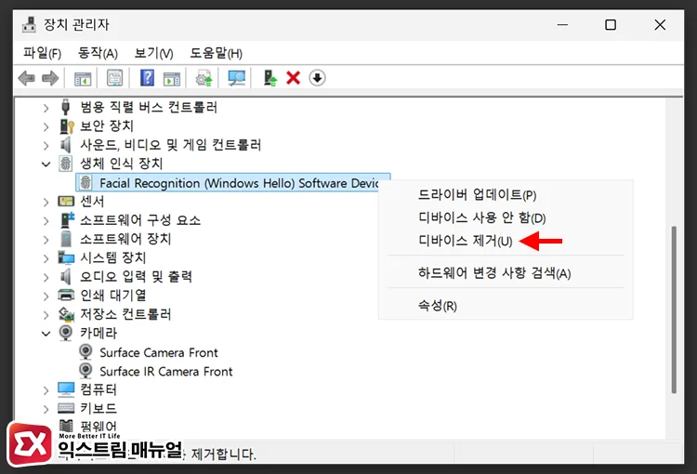Select Surface IR Camera Front device

tap(165, 371)
